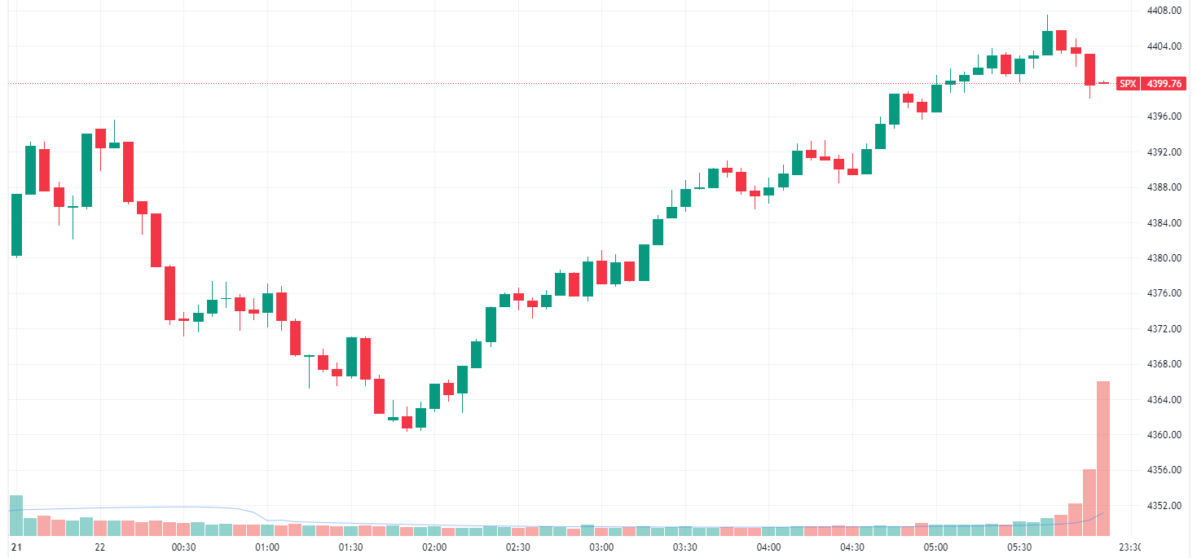Image resolution: width=1197 pixels, height=558 pixels.
Task: Click the 4396.00 price axis label
Action: (x=1164, y=116)
